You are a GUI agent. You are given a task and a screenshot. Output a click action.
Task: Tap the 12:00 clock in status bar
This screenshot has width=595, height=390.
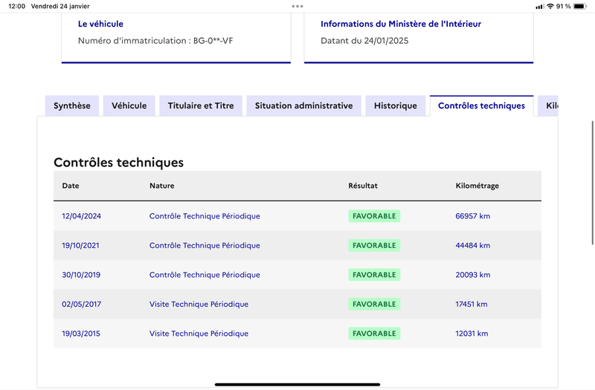click(x=16, y=6)
